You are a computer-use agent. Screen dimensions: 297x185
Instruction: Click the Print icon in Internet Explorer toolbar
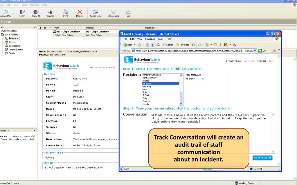(x=207, y=45)
